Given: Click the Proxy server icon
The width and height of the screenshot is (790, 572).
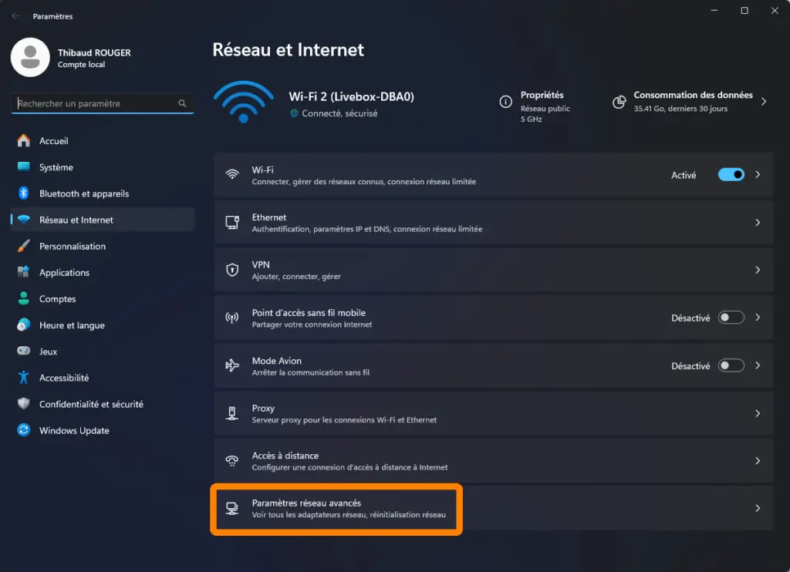Looking at the screenshot, I should coord(232,413).
